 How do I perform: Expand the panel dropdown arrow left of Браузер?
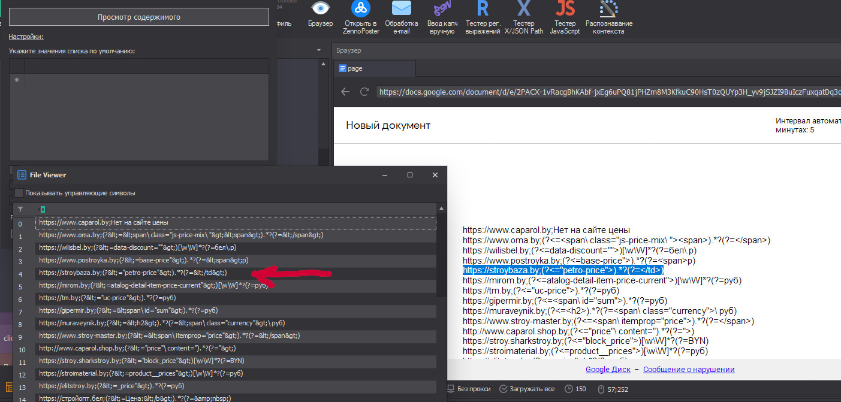pos(318,50)
